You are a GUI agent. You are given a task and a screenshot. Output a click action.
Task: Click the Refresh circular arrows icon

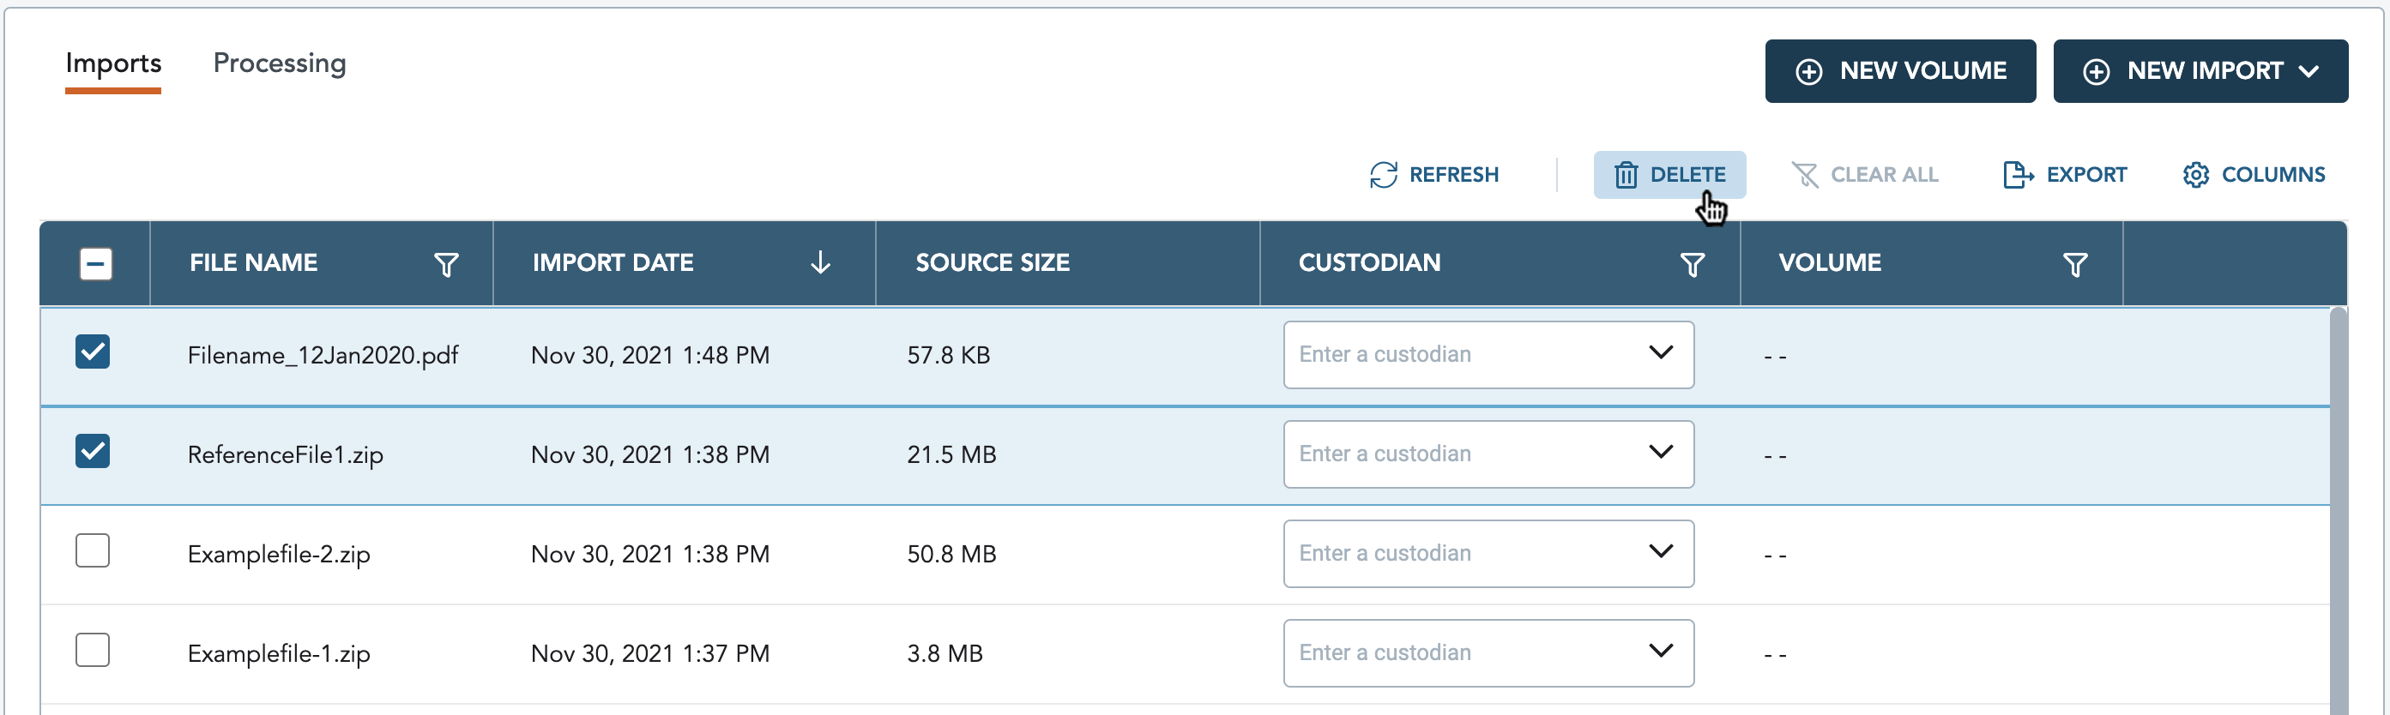[1384, 174]
